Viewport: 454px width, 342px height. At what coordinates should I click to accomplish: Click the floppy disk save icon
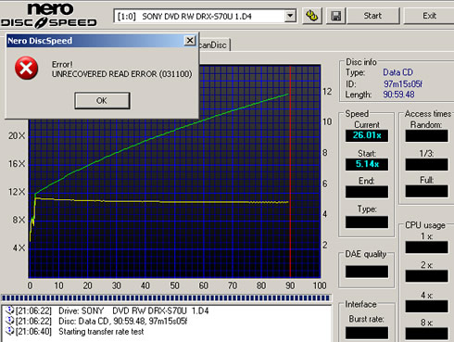tap(335, 16)
